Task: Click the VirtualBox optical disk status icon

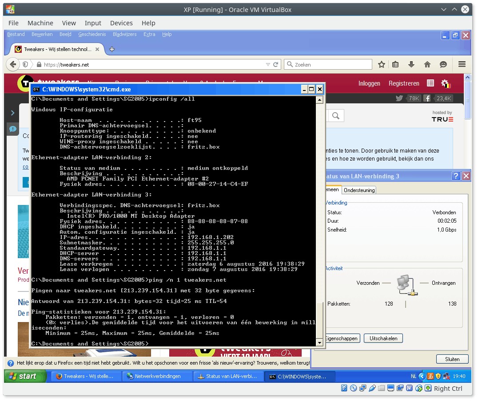Action: pos(354,388)
